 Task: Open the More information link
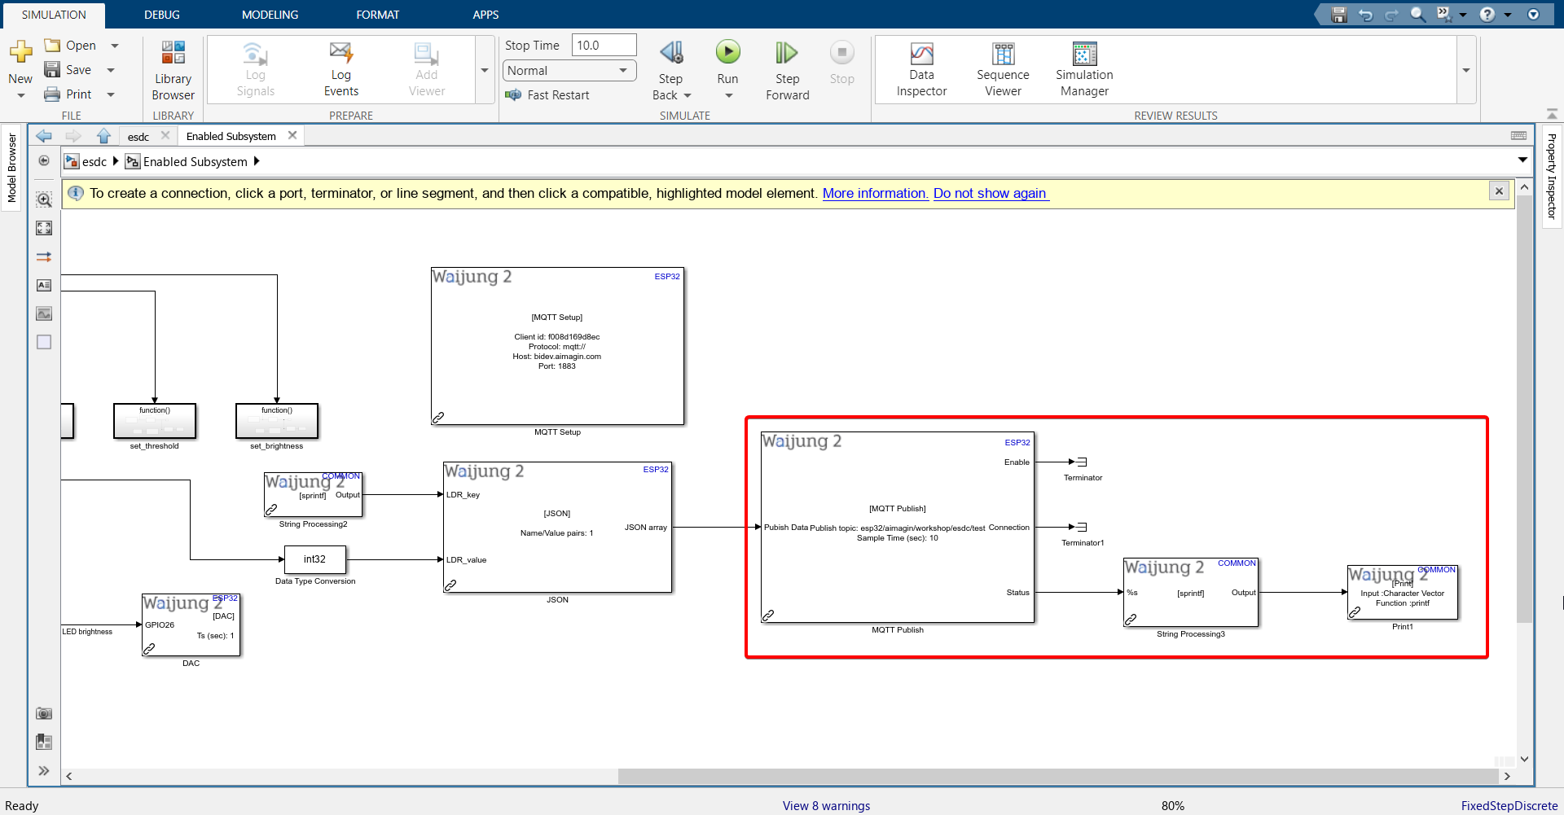(x=875, y=193)
